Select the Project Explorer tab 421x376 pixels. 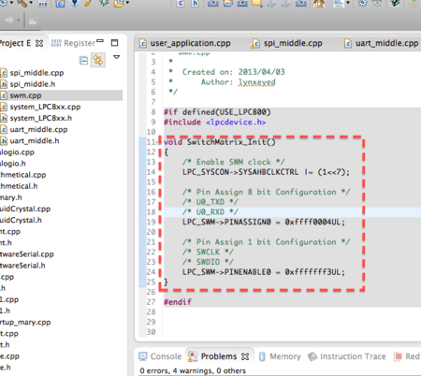point(15,43)
